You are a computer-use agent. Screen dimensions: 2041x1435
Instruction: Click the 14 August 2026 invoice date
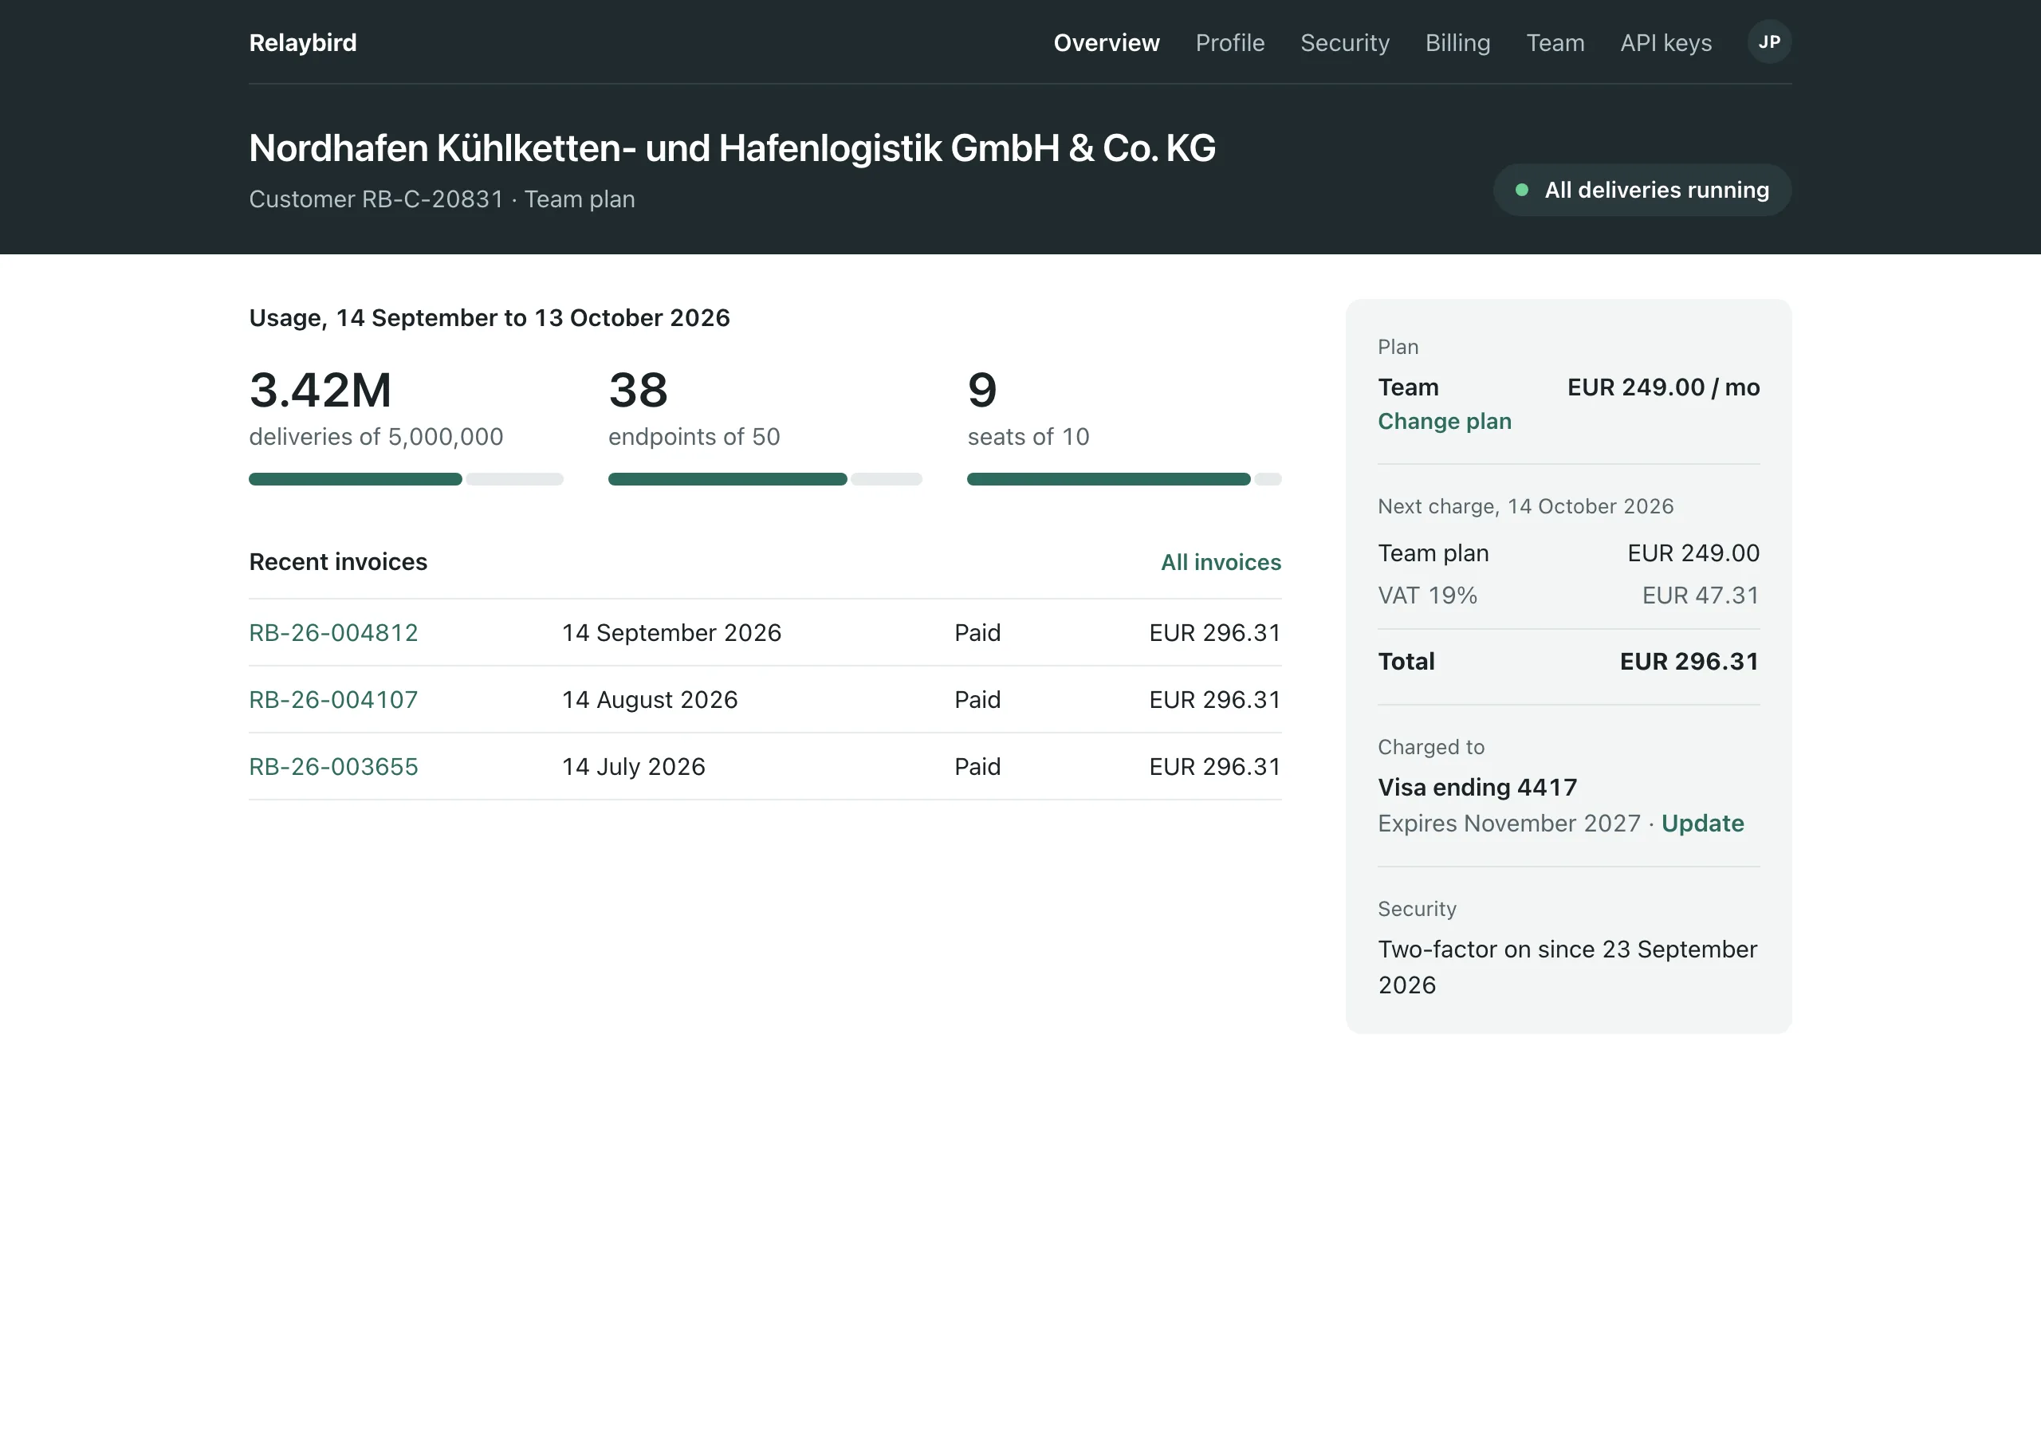tap(650, 700)
